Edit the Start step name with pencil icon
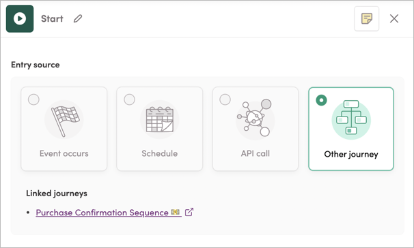Image resolution: width=414 pixels, height=248 pixels. click(78, 18)
